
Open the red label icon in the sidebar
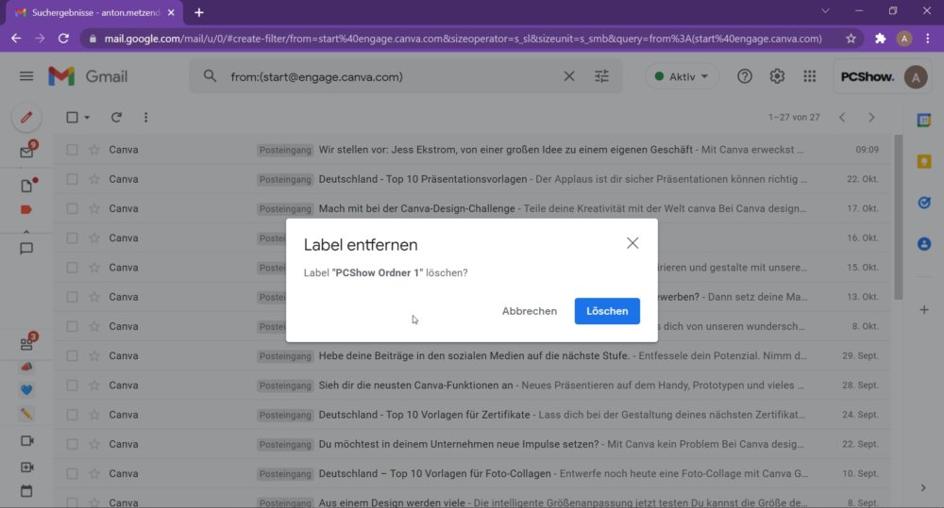(25, 210)
